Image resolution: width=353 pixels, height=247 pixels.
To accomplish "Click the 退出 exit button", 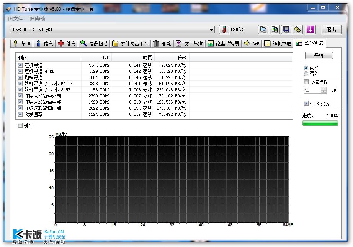I will 331,30.
